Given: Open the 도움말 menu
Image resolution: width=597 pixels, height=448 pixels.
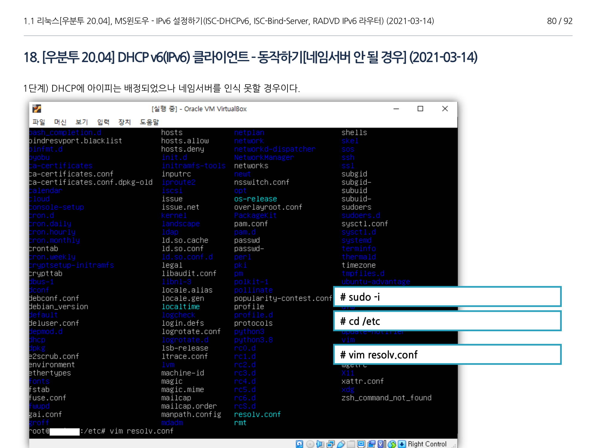Looking at the screenshot, I should tap(149, 122).
